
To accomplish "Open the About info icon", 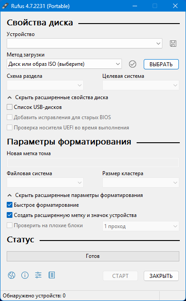I will point(25,275).
